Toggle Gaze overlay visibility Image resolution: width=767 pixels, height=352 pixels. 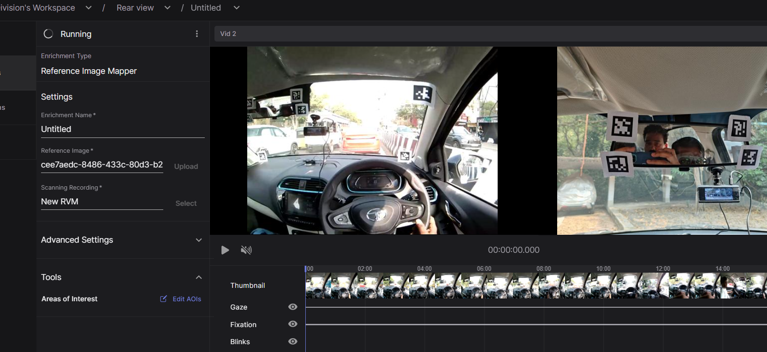tap(293, 307)
